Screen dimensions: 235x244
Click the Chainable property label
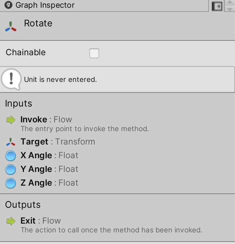coord(26,52)
